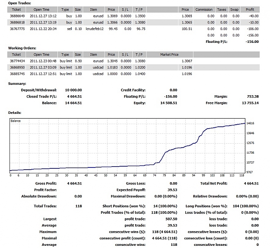
Task: Click the Expected Payoff value 39.53
Action: 172,190
